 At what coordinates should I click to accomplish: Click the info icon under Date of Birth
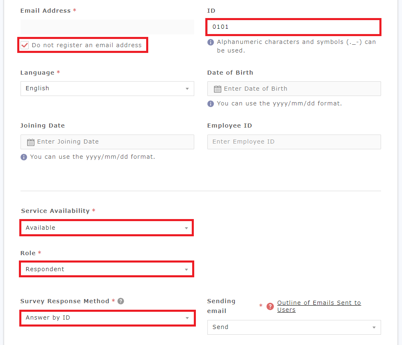[211, 104]
